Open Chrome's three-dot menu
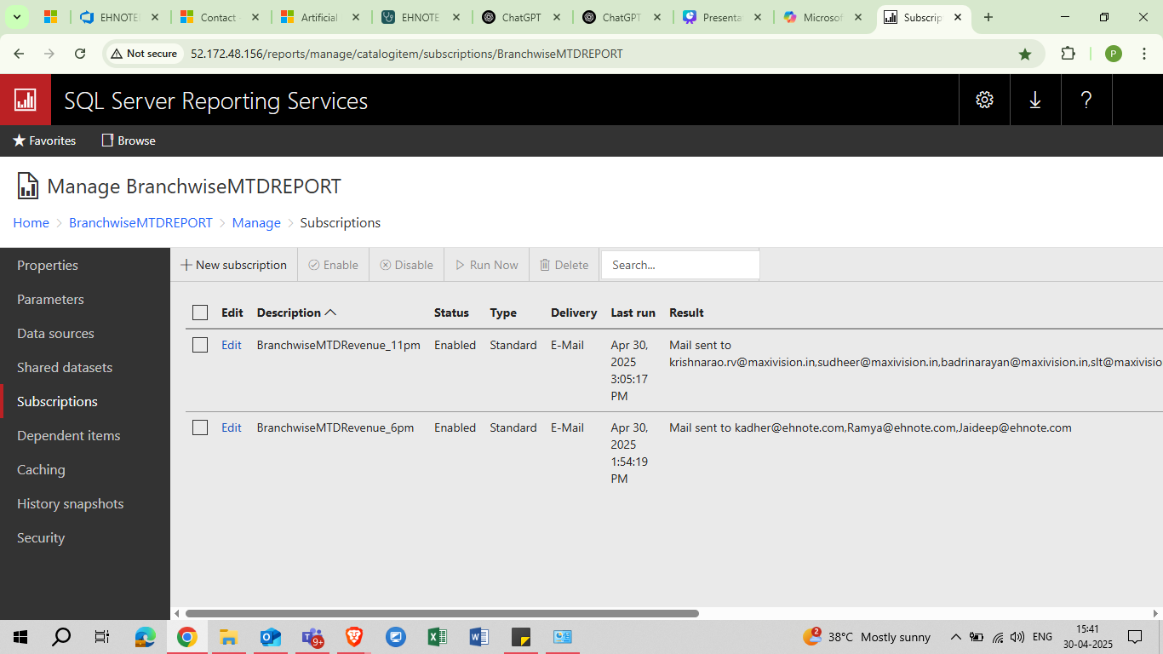This screenshot has width=1163, height=654. tap(1144, 54)
